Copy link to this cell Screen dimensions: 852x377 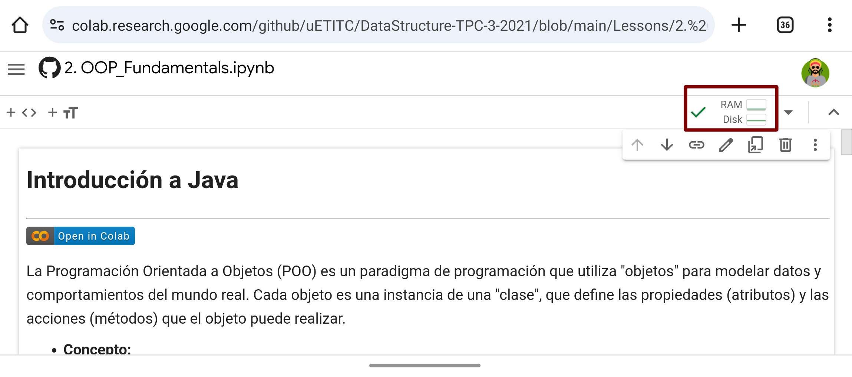pos(696,145)
